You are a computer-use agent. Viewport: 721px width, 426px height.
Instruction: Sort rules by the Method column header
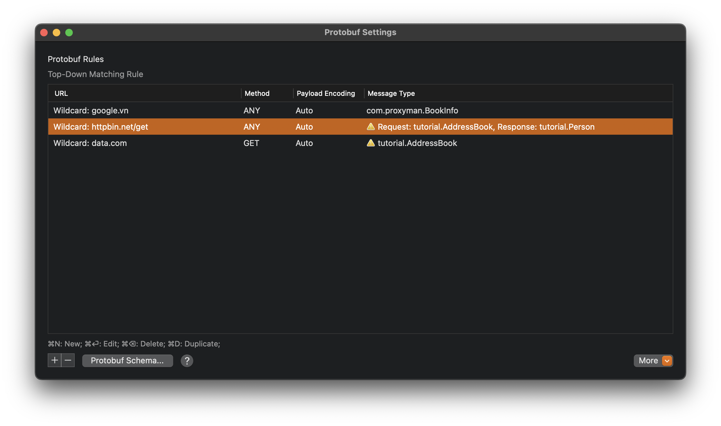(257, 93)
